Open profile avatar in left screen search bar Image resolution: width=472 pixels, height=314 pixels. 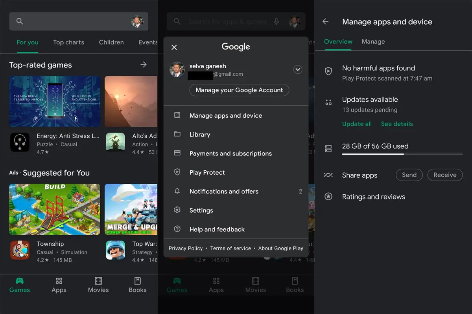137,22
